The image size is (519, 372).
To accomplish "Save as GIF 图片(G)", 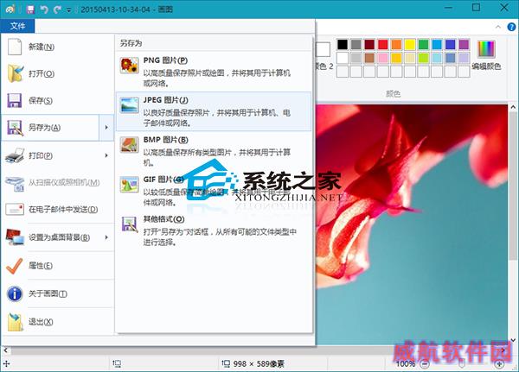I will click(x=214, y=191).
